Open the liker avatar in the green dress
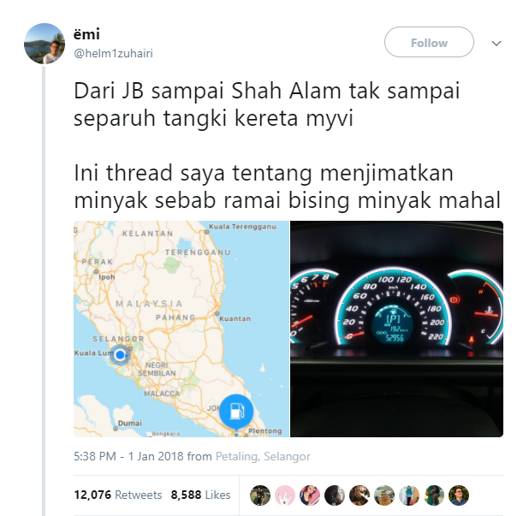 (x=434, y=495)
